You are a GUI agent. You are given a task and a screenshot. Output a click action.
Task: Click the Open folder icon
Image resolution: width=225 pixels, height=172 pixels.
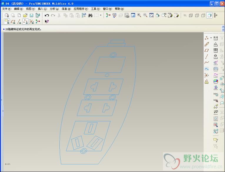[25, 15]
